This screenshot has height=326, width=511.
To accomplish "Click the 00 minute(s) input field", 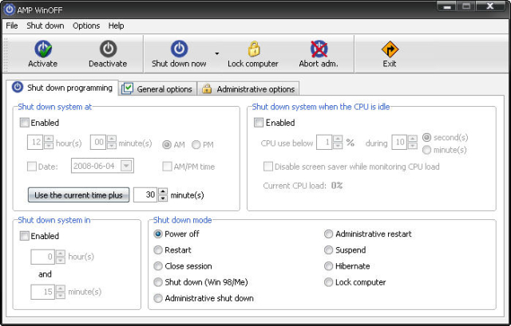I will coord(98,142).
